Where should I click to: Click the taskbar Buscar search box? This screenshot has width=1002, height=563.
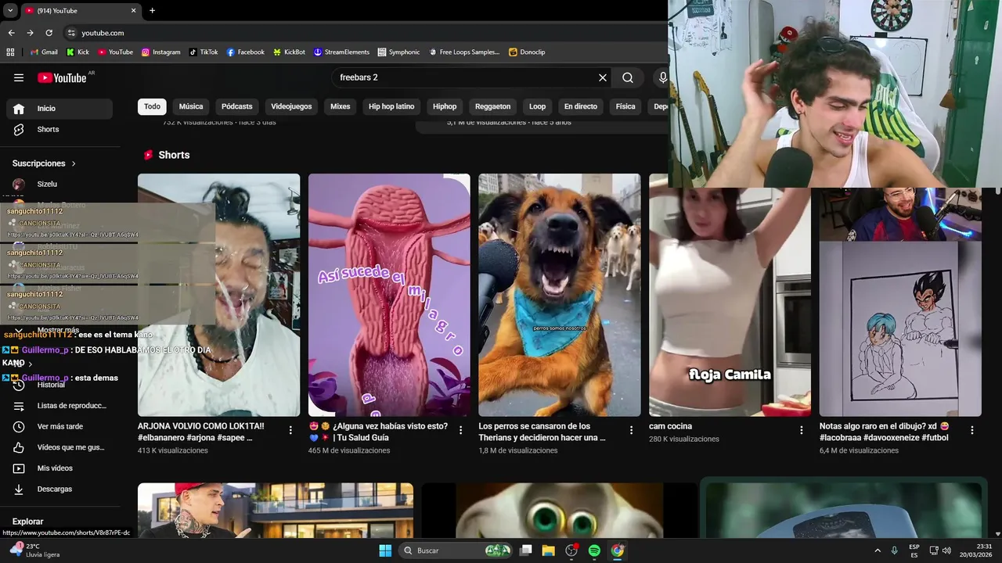click(457, 550)
